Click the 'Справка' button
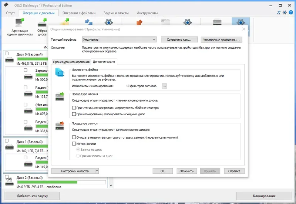296x204 pixels. [234, 171]
